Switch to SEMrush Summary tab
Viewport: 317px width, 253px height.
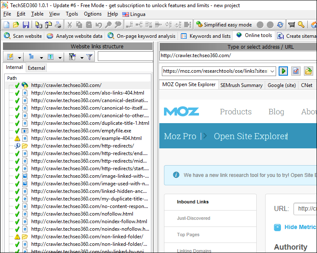click(x=242, y=85)
